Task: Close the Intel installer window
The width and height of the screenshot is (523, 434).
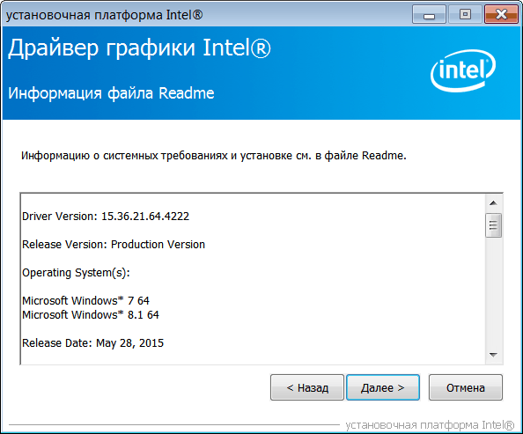Action: (501, 14)
